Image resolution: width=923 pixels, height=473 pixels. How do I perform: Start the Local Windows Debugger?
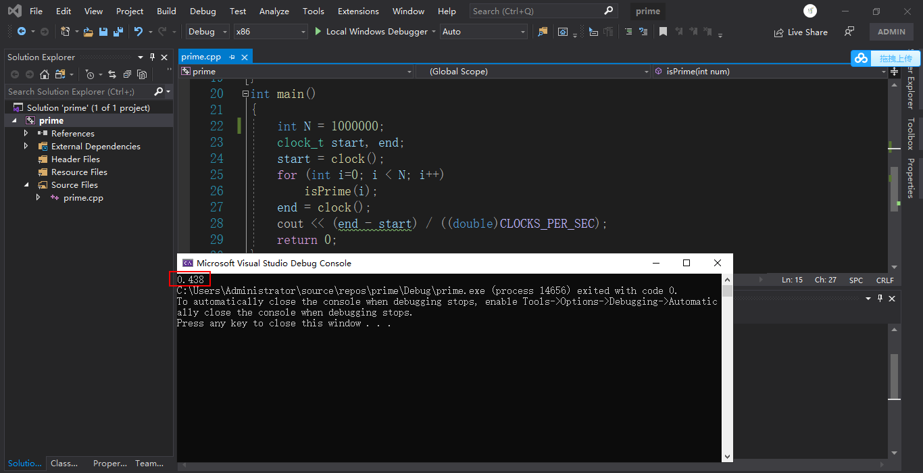(371, 32)
